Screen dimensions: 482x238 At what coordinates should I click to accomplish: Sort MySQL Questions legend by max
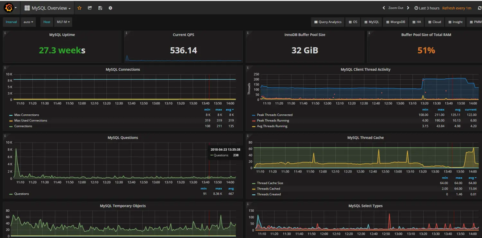(x=219, y=189)
